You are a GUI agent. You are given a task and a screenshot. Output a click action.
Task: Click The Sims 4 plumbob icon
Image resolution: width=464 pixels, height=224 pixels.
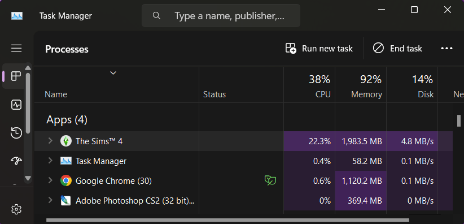[x=66, y=141]
